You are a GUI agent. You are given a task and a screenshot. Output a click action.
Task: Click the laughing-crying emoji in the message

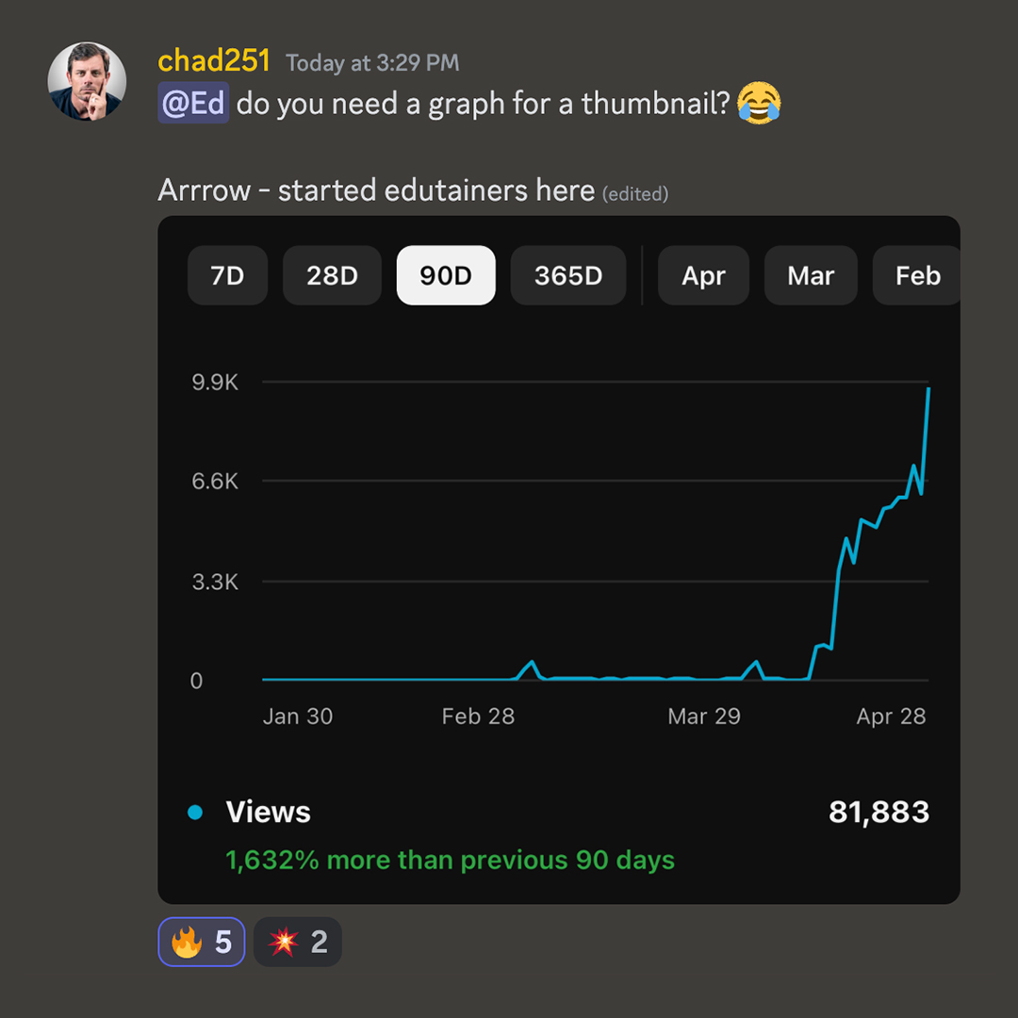[759, 103]
